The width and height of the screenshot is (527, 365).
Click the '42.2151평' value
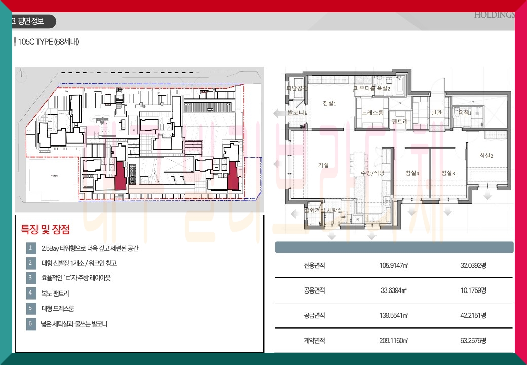[x=473, y=315]
